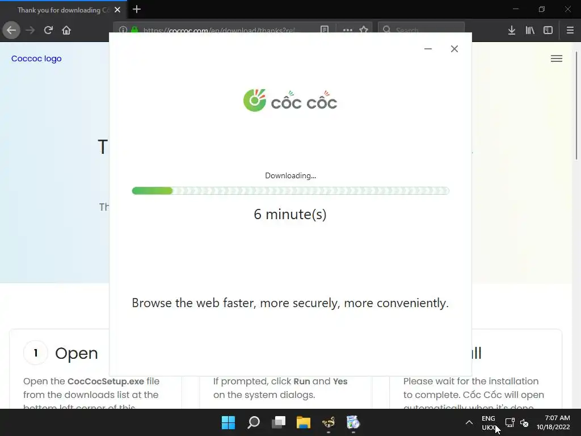
Task: Open File Explorer from the taskbar
Action: click(304, 422)
